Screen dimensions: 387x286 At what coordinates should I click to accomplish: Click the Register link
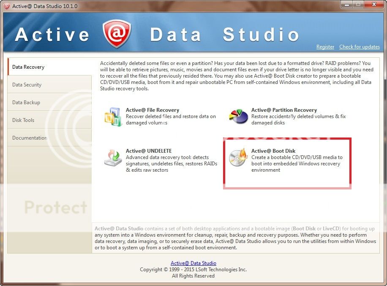click(x=325, y=47)
